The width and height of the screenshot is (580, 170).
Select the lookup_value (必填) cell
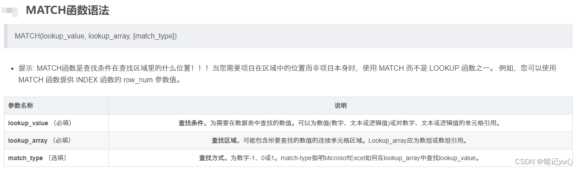click(x=56, y=123)
